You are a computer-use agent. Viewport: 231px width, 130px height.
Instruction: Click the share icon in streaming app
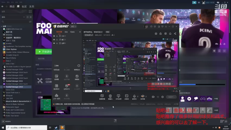click(175, 34)
